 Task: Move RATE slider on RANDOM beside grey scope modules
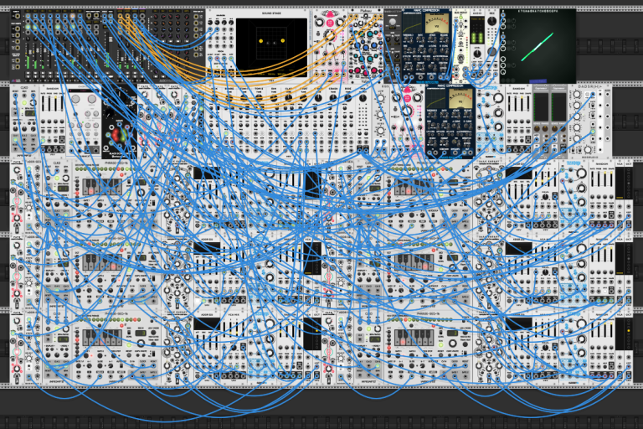(x=511, y=105)
